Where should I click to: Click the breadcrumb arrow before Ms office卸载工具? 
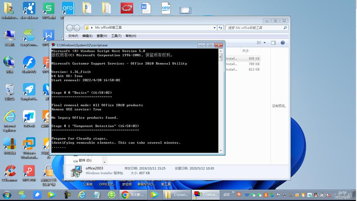coord(92,28)
